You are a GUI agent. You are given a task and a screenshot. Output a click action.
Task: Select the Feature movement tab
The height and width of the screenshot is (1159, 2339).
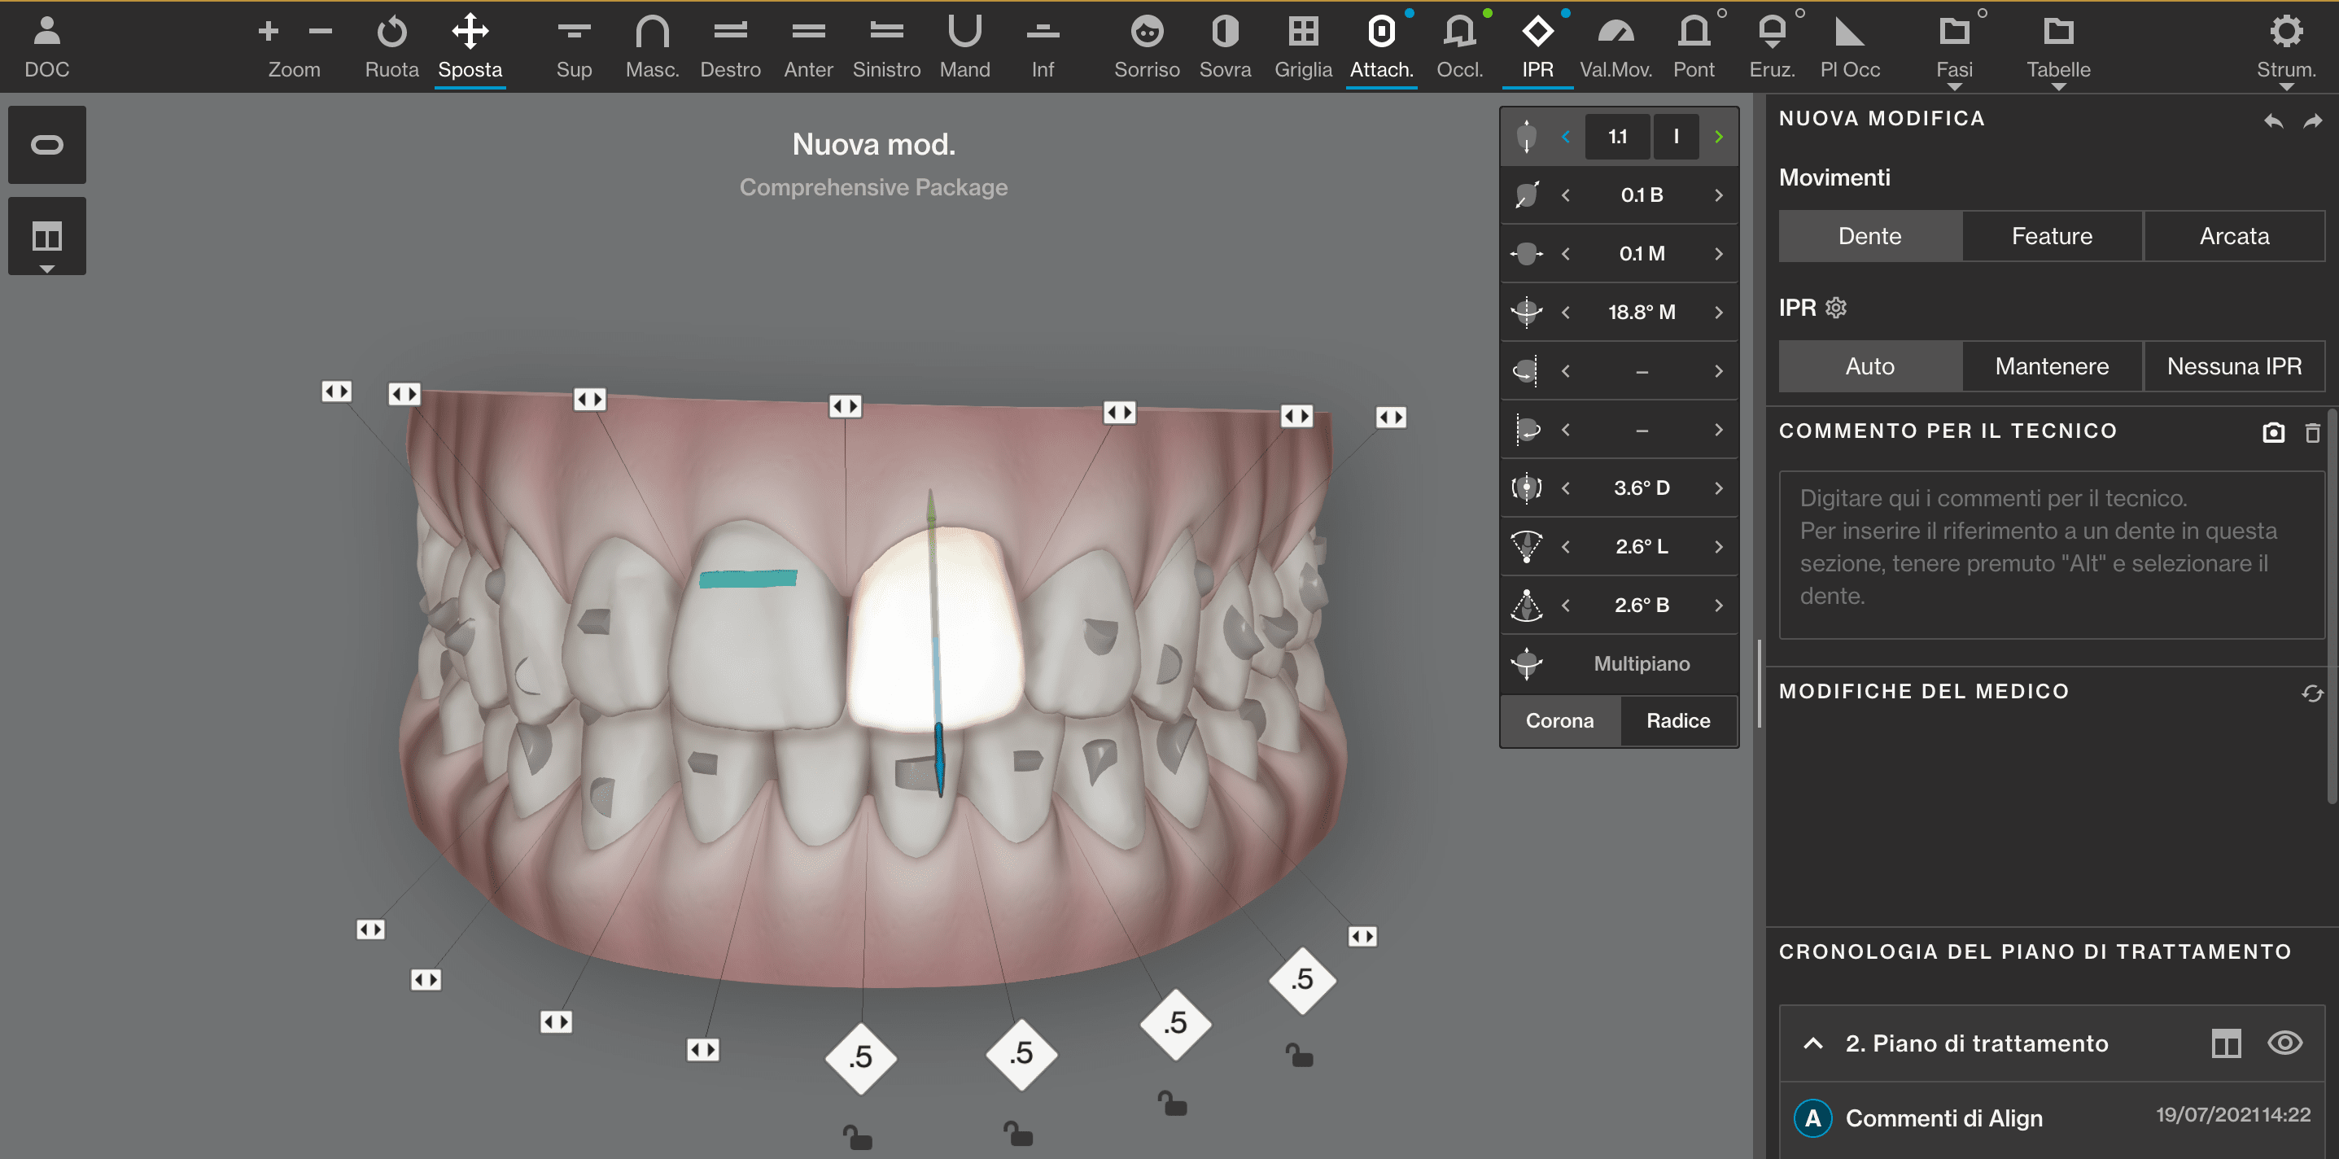click(x=2051, y=235)
